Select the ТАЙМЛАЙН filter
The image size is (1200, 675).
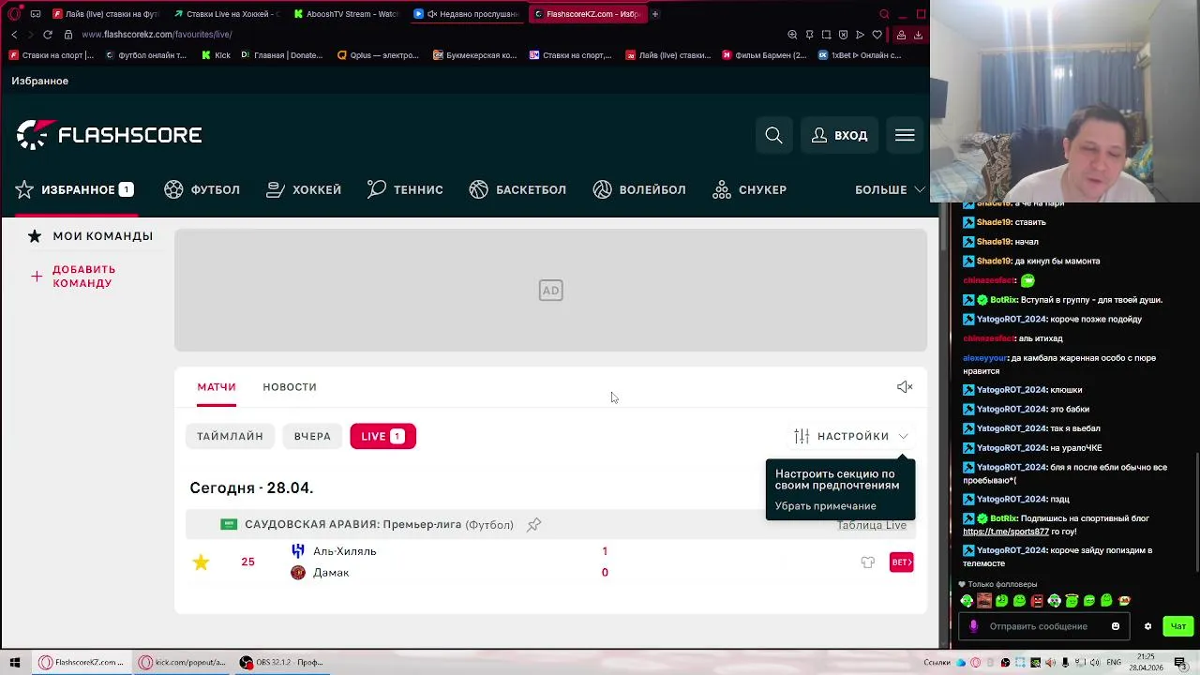230,436
